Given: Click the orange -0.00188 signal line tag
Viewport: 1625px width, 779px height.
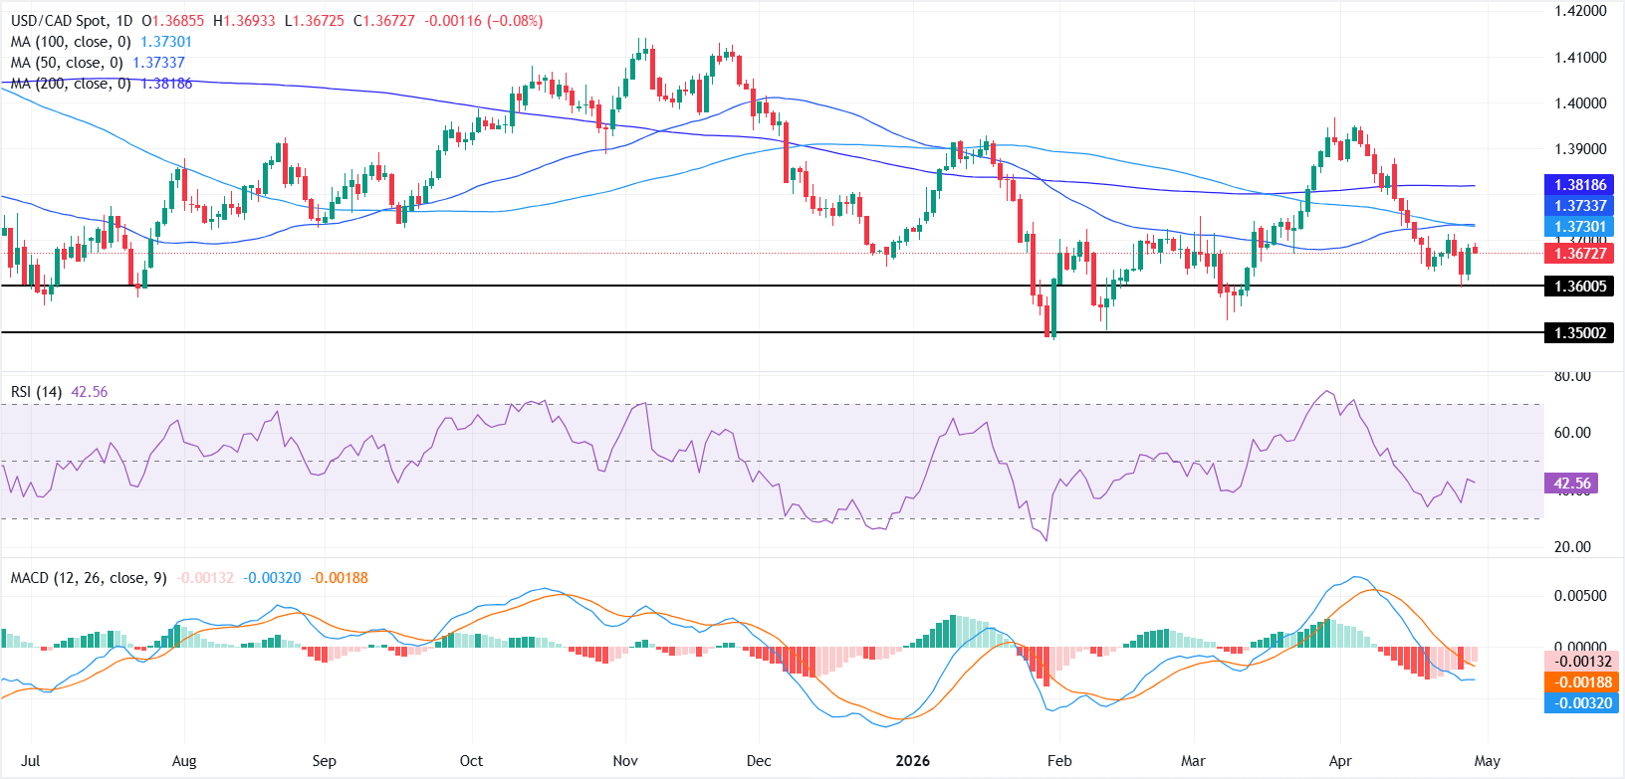Looking at the screenshot, I should pyautogui.click(x=1578, y=682).
